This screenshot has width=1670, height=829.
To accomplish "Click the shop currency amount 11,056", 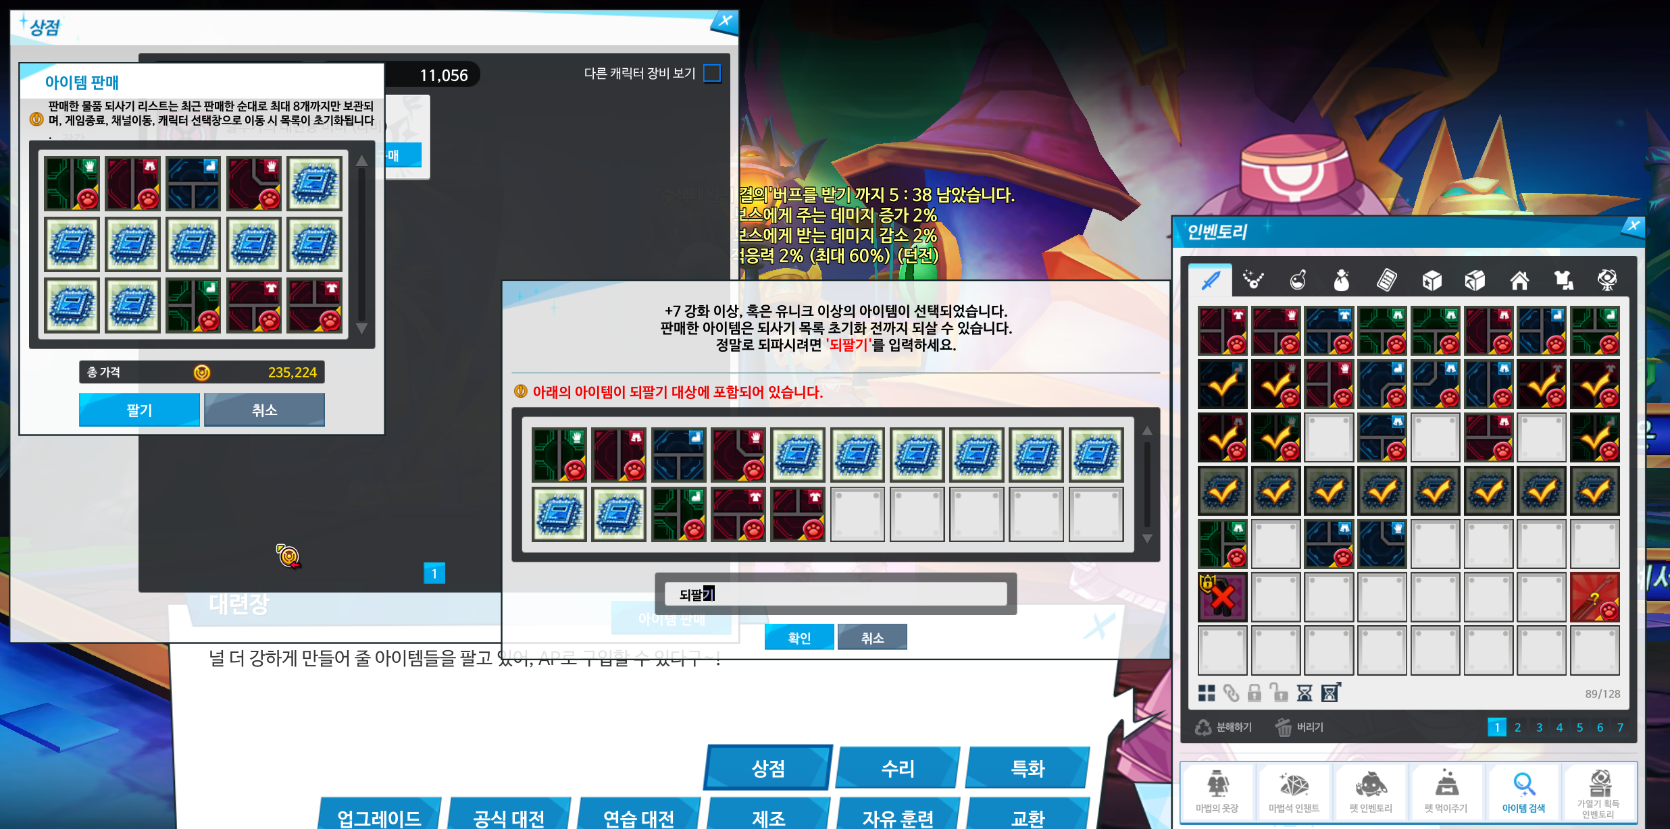I will (x=444, y=75).
